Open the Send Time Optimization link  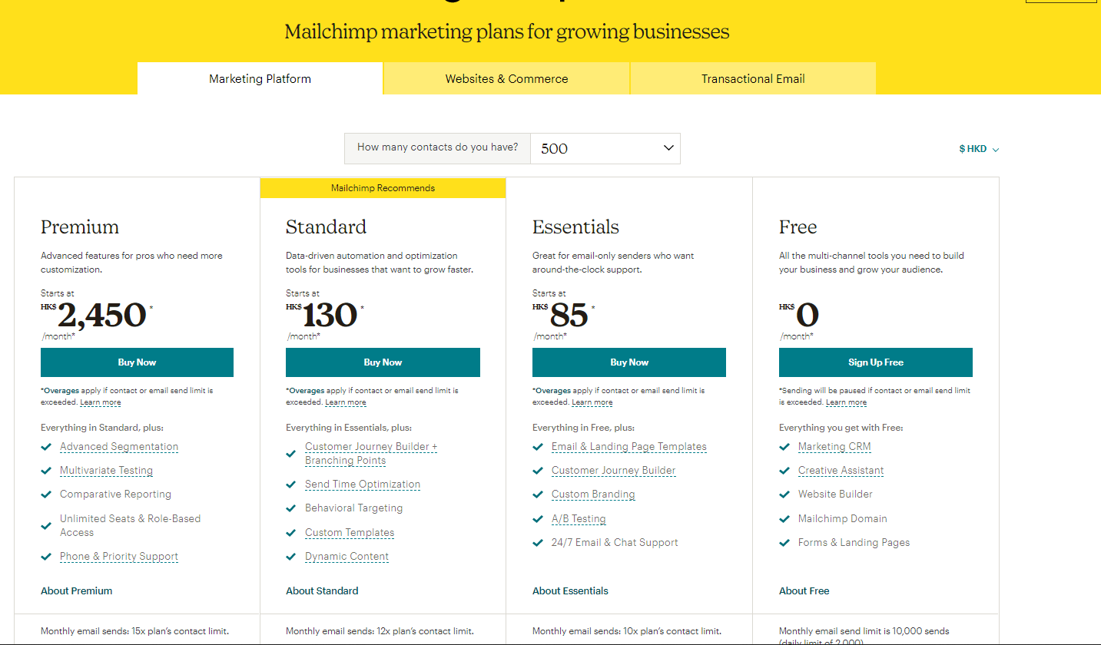point(363,485)
